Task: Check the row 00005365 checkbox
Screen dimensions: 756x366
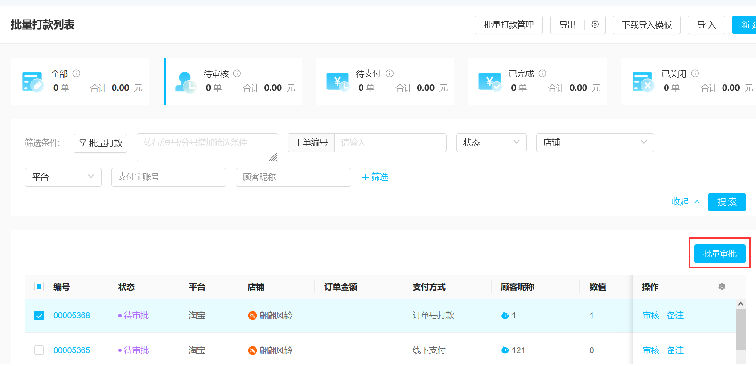Action: point(39,350)
